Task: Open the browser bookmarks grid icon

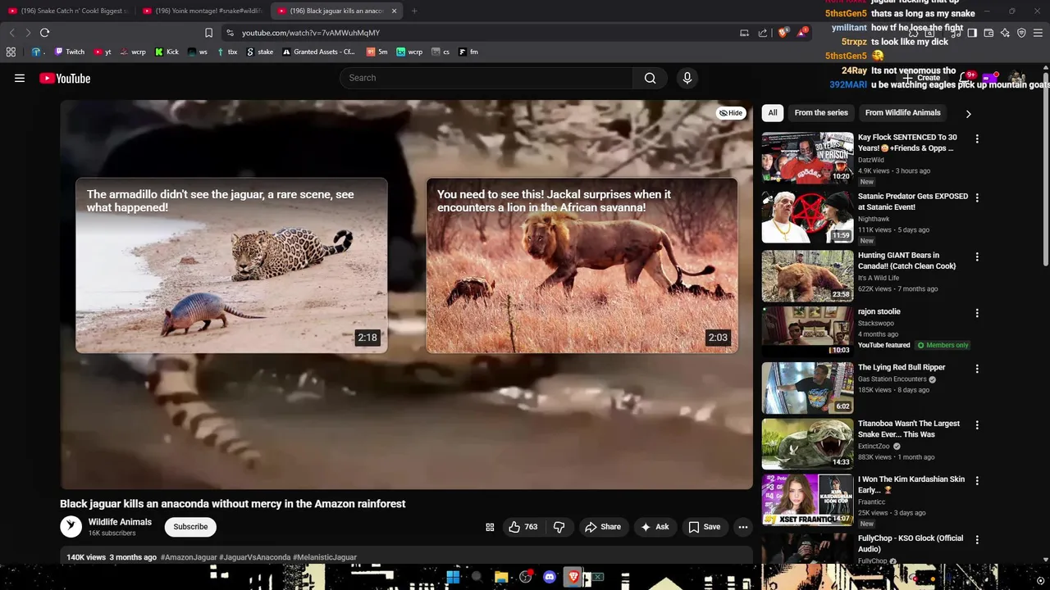Action: coord(11,52)
